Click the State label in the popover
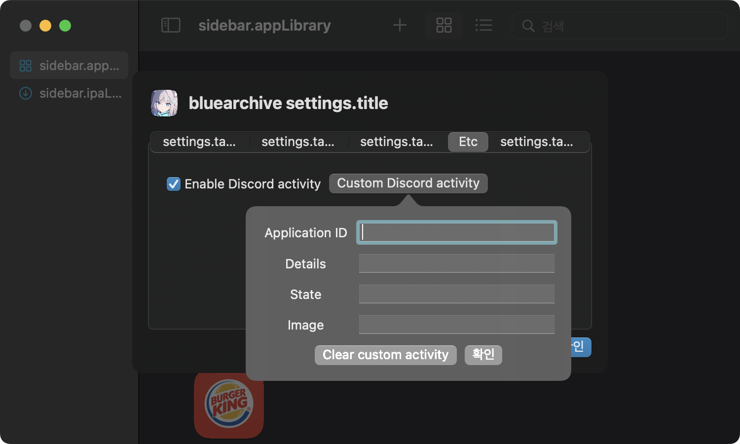 point(305,294)
